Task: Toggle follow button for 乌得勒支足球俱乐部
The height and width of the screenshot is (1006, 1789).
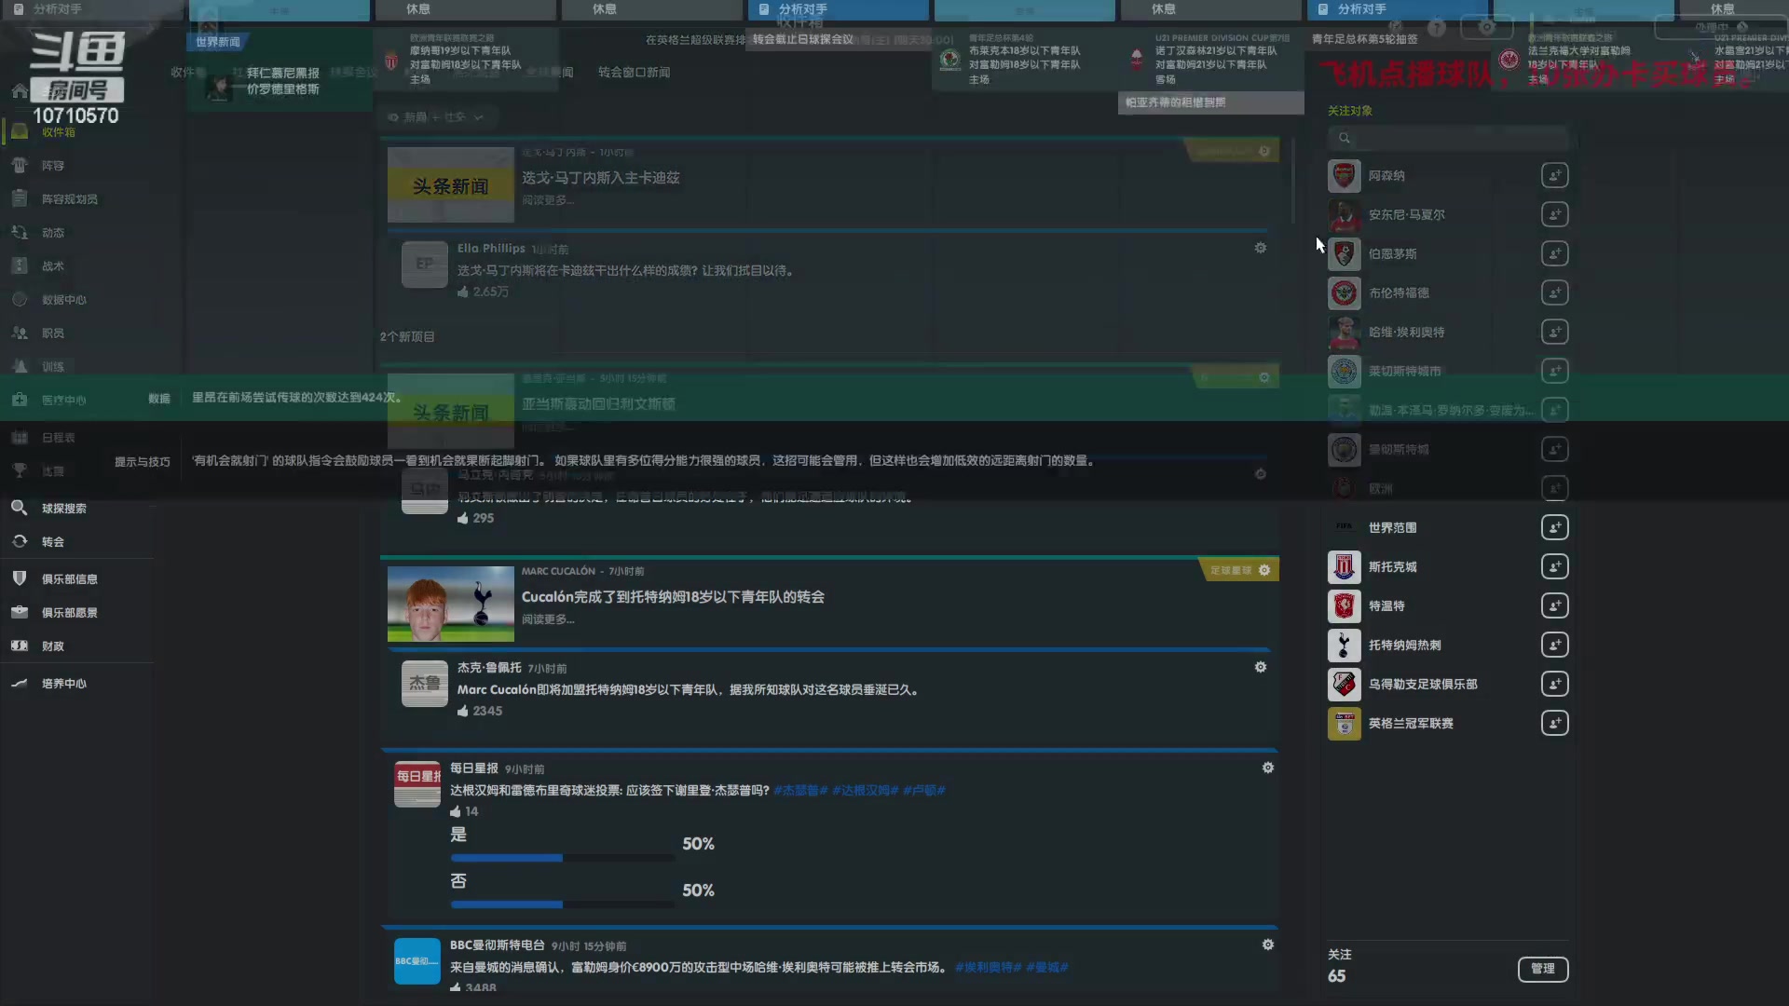Action: (x=1554, y=684)
